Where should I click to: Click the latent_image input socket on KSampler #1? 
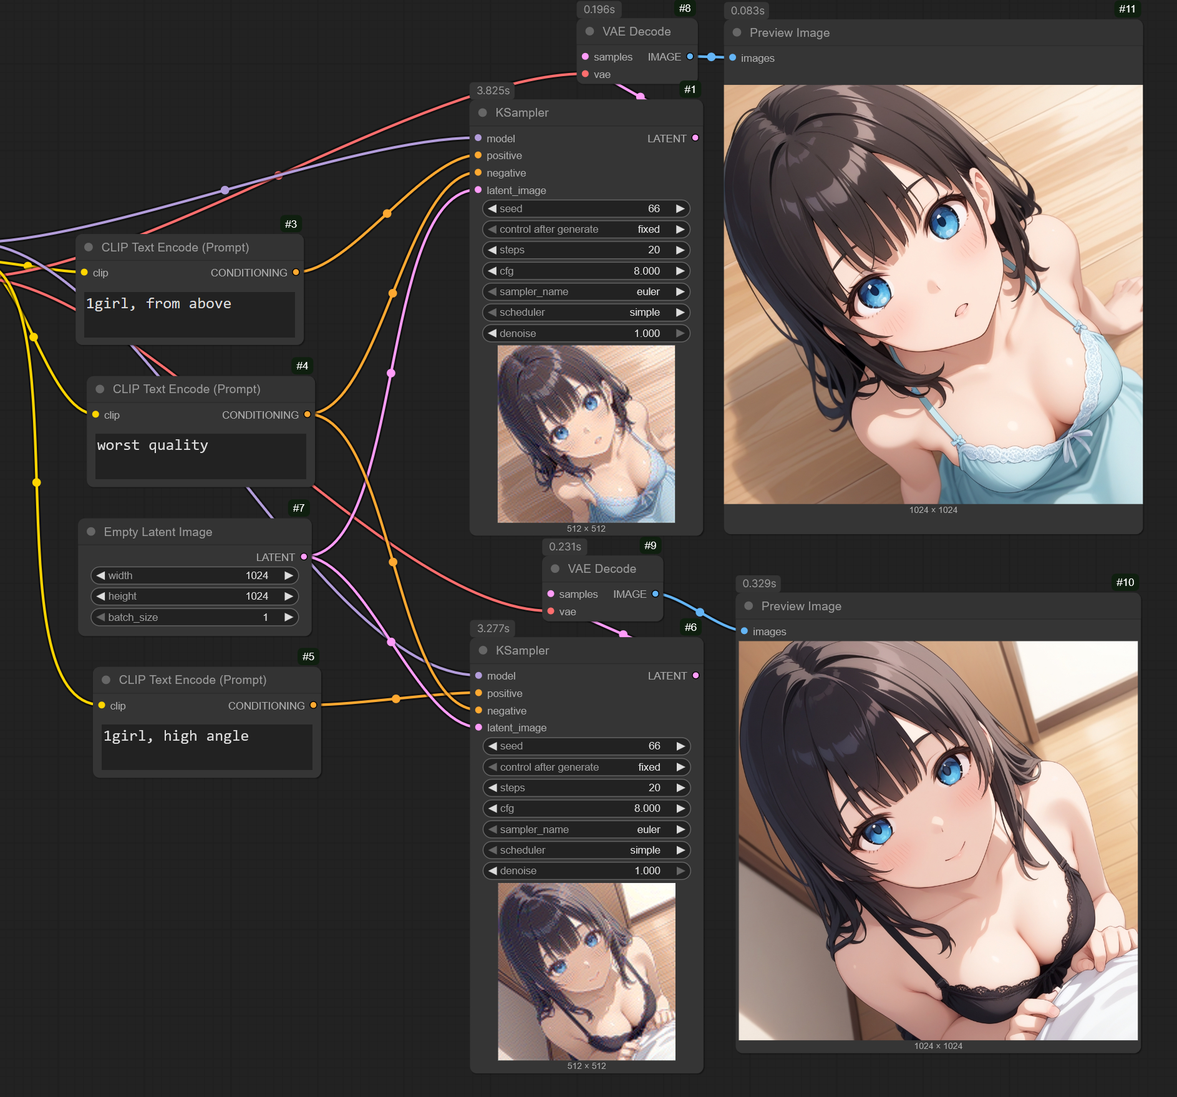478,190
